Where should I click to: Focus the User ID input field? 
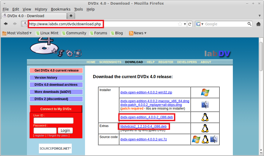pyautogui.click(x=54, y=120)
